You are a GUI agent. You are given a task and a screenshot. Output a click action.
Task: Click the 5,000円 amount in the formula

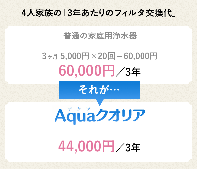pos(75,56)
